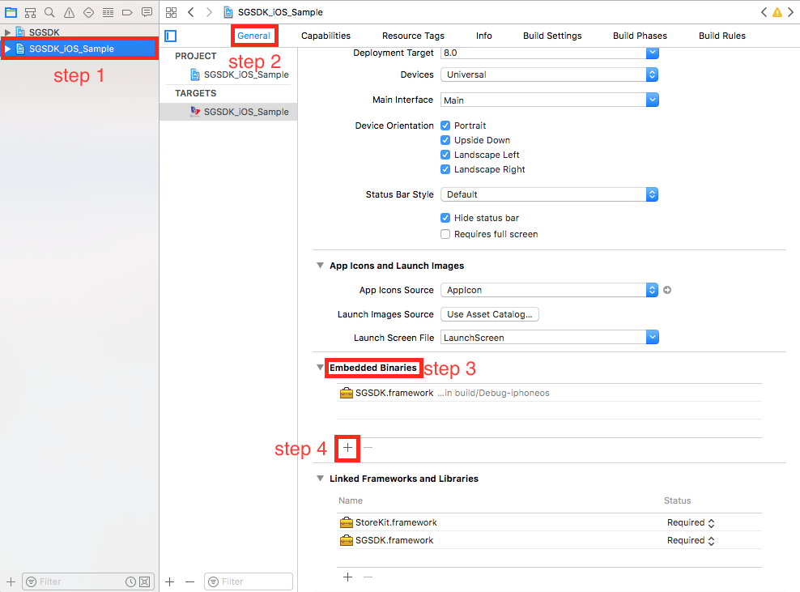Show the Symbol navigator hierarchy icon
800x592 pixels.
click(31, 12)
